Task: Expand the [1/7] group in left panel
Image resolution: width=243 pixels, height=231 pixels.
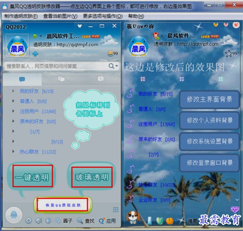Action: pos(13,131)
